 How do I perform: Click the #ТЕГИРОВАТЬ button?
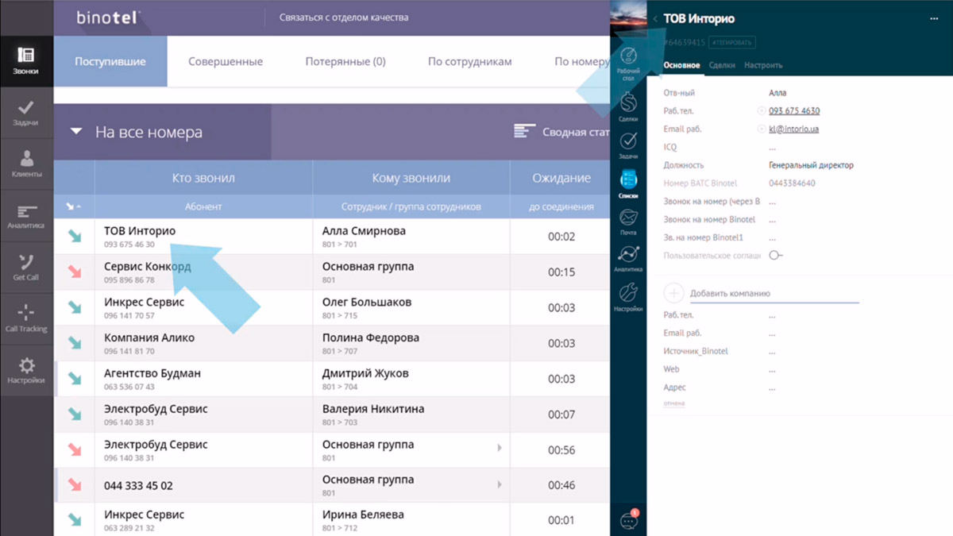[732, 42]
